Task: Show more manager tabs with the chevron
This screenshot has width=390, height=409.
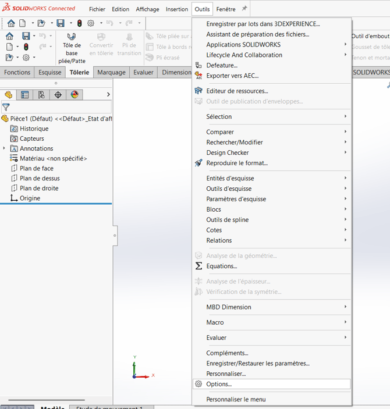Action: tap(108, 94)
